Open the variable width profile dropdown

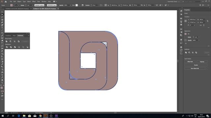(45, 5)
